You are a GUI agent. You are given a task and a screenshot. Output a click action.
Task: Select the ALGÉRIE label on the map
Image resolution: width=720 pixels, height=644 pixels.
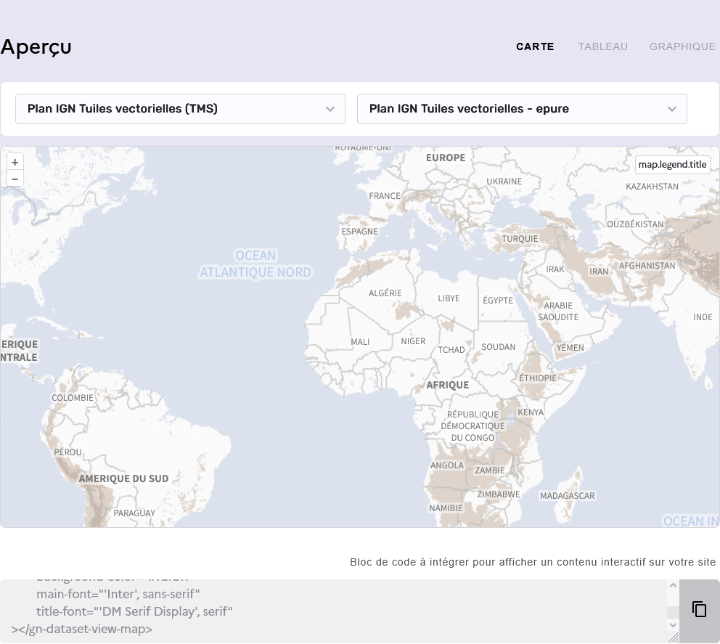(x=385, y=293)
